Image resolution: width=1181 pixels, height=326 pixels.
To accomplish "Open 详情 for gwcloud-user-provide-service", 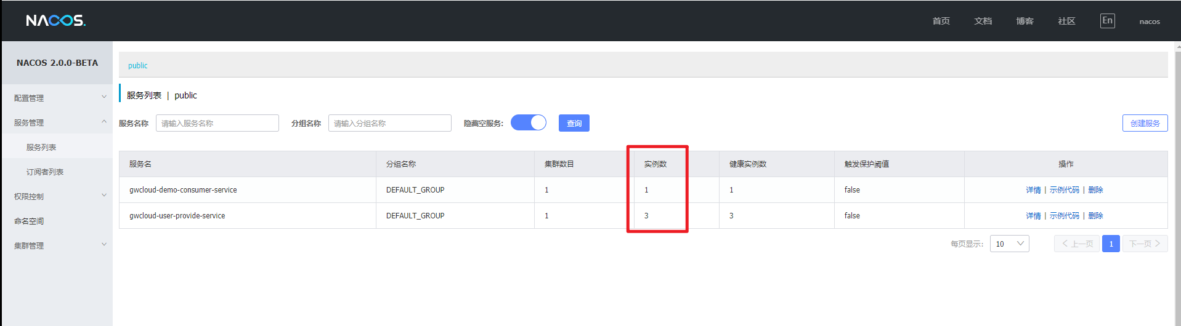I will [x=1033, y=216].
